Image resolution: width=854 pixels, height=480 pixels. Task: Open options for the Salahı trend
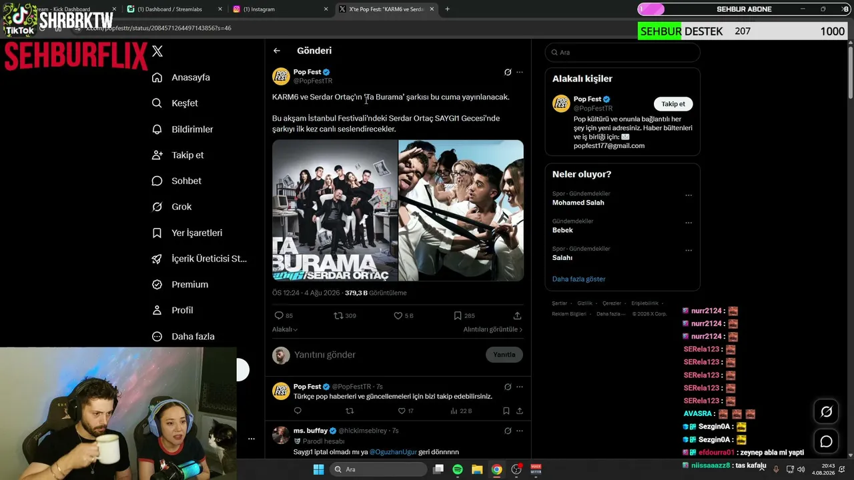pyautogui.click(x=689, y=251)
